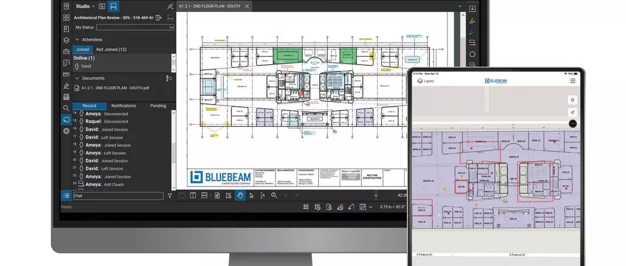Open the Sync options dropdown arrow
626x266 pixels.
370,207
